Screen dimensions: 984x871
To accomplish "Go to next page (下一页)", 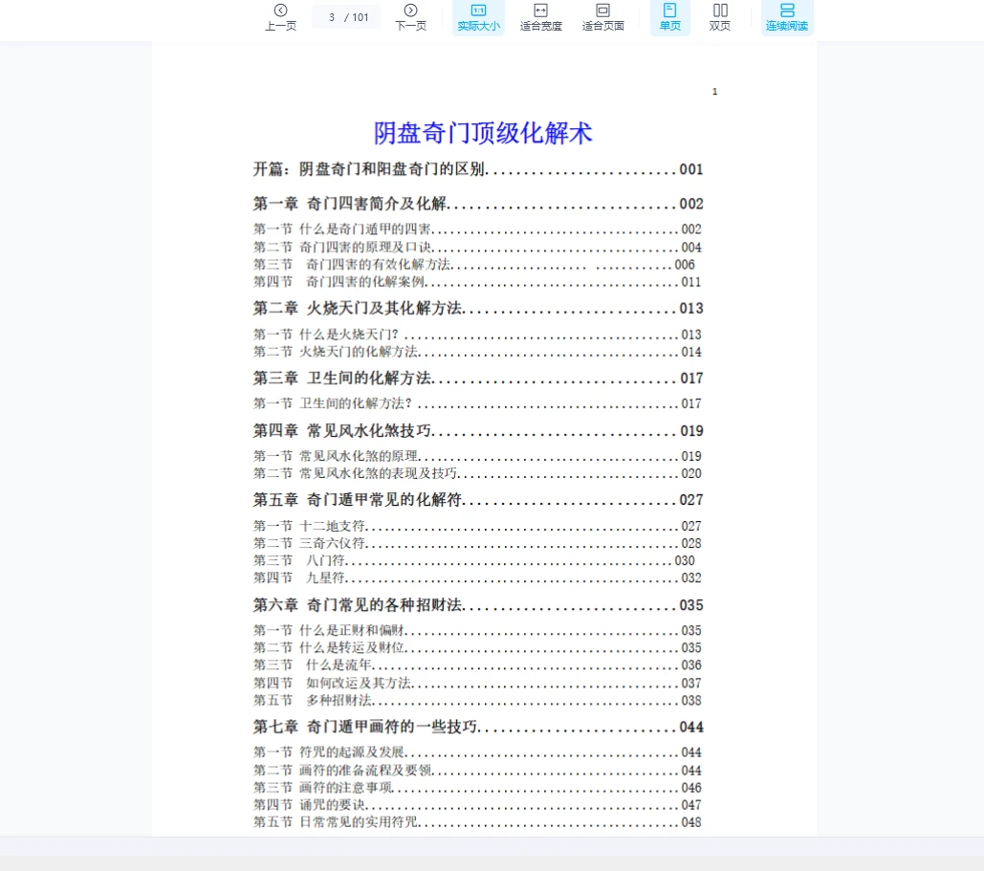I will pos(410,17).
